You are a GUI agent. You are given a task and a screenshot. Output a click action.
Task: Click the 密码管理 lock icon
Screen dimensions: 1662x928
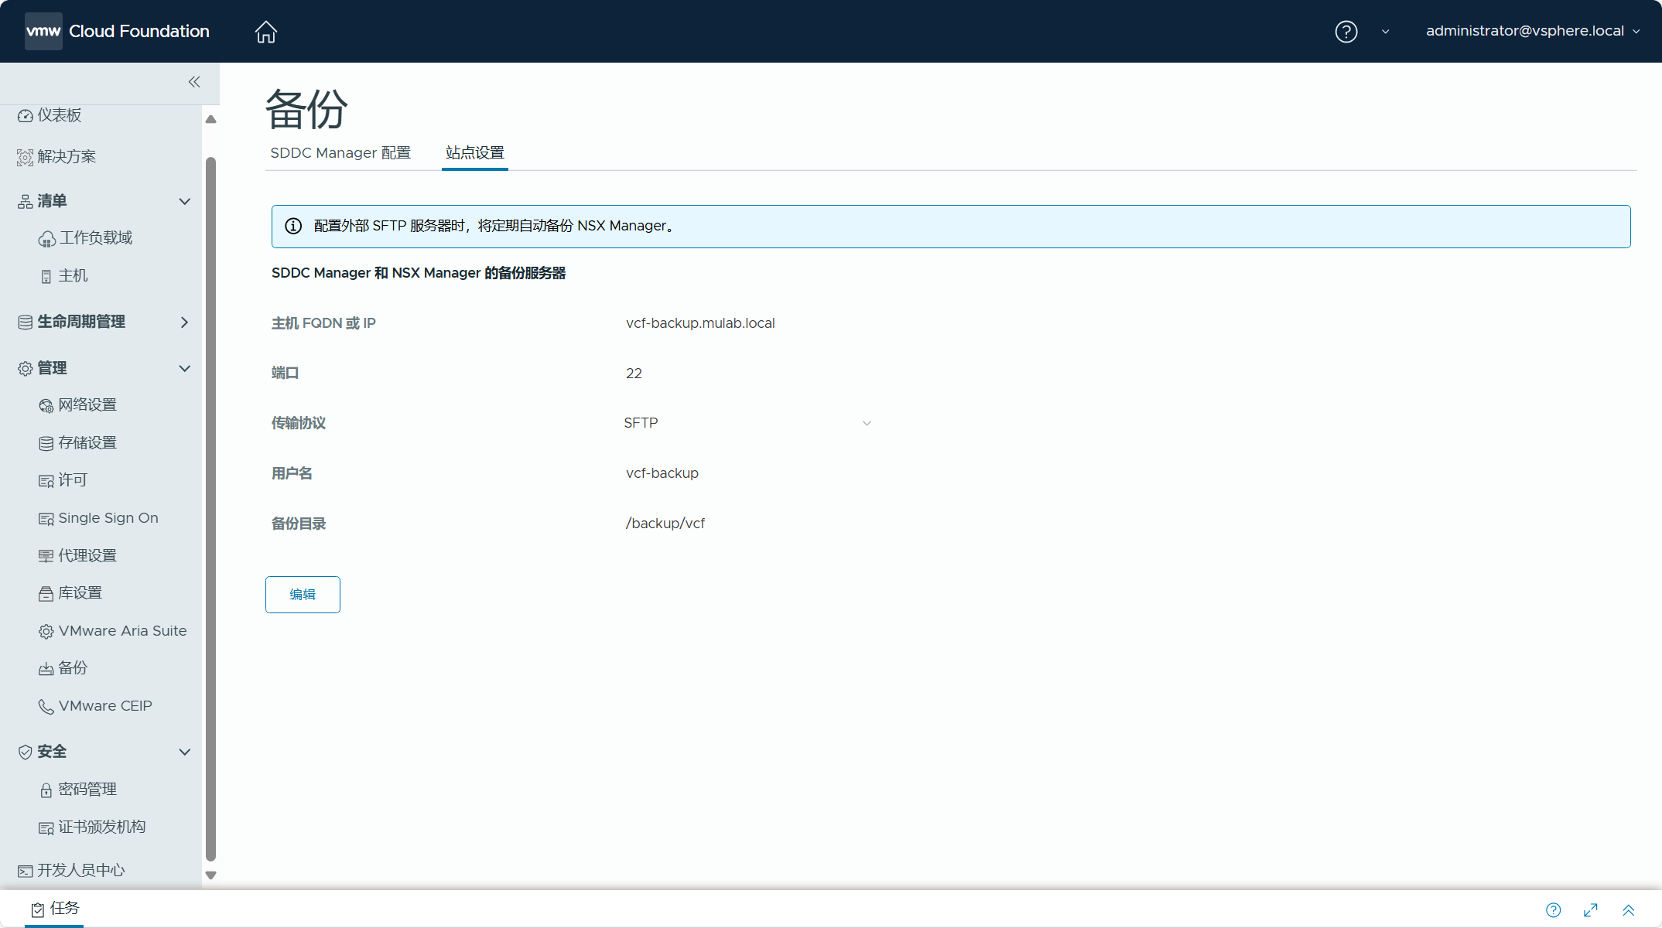[x=46, y=790]
